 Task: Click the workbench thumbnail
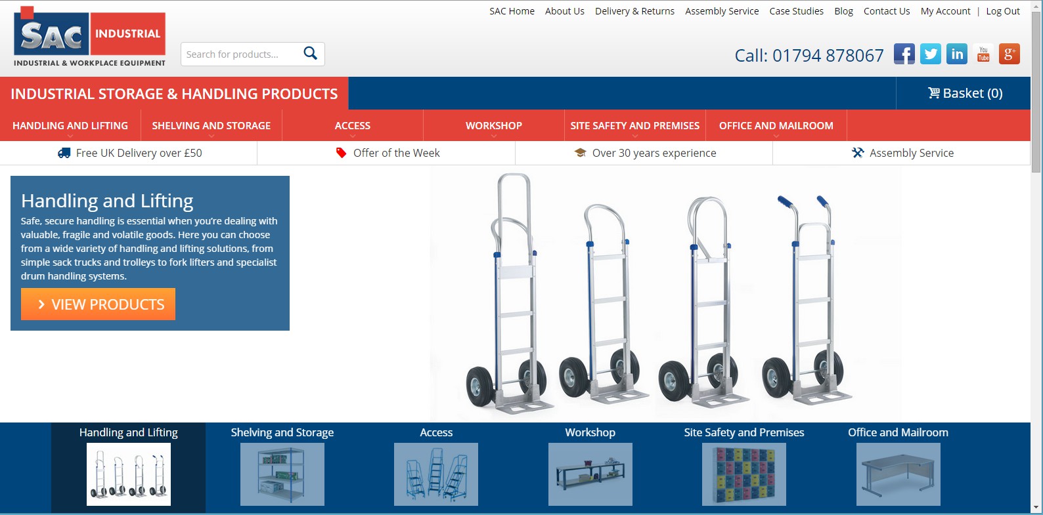pos(590,474)
